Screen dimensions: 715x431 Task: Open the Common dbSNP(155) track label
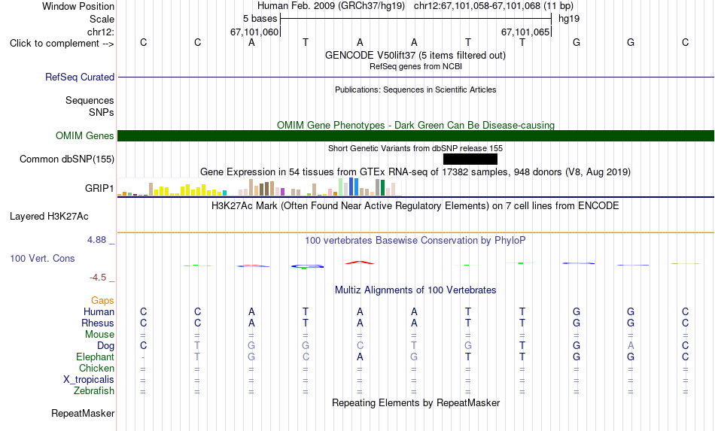point(67,159)
